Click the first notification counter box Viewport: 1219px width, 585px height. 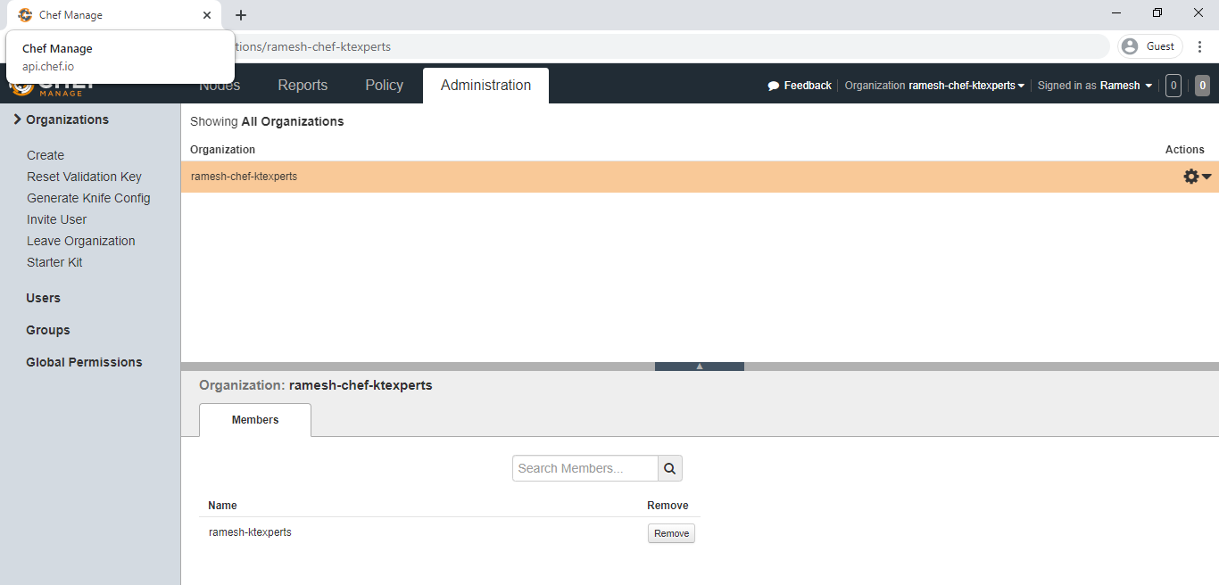(x=1173, y=86)
